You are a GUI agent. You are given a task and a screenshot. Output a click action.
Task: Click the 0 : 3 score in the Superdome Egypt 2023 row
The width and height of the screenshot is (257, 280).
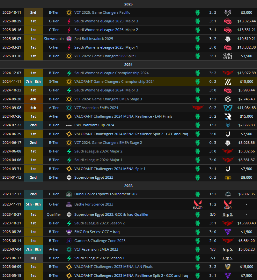[213, 177]
